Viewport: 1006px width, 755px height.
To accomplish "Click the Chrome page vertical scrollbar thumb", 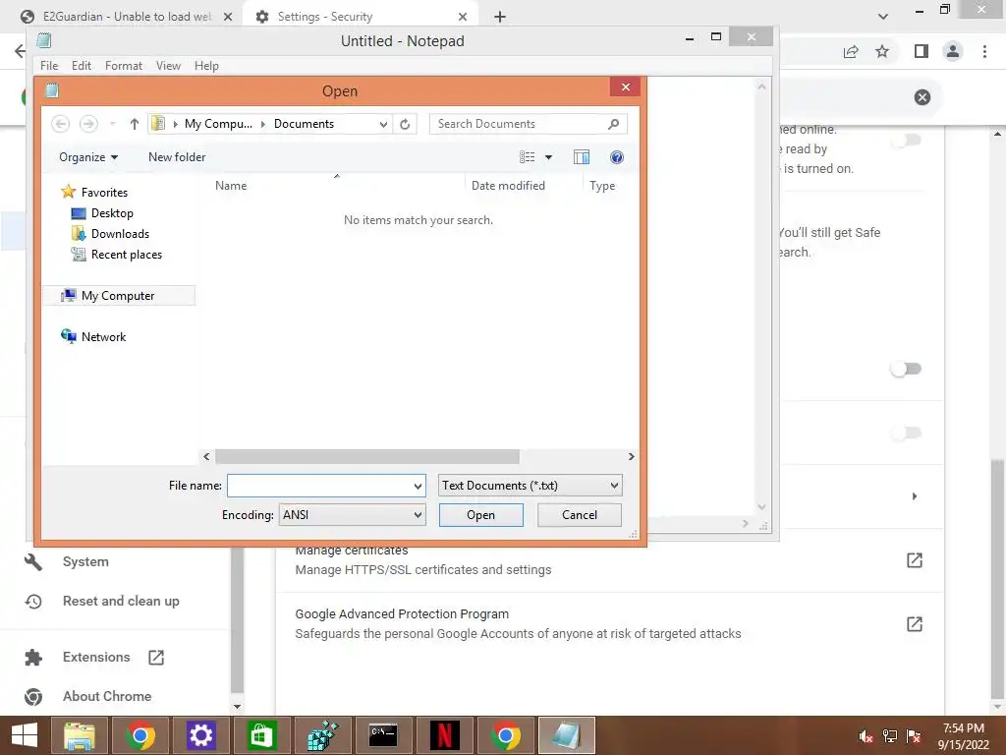I will coord(997,578).
